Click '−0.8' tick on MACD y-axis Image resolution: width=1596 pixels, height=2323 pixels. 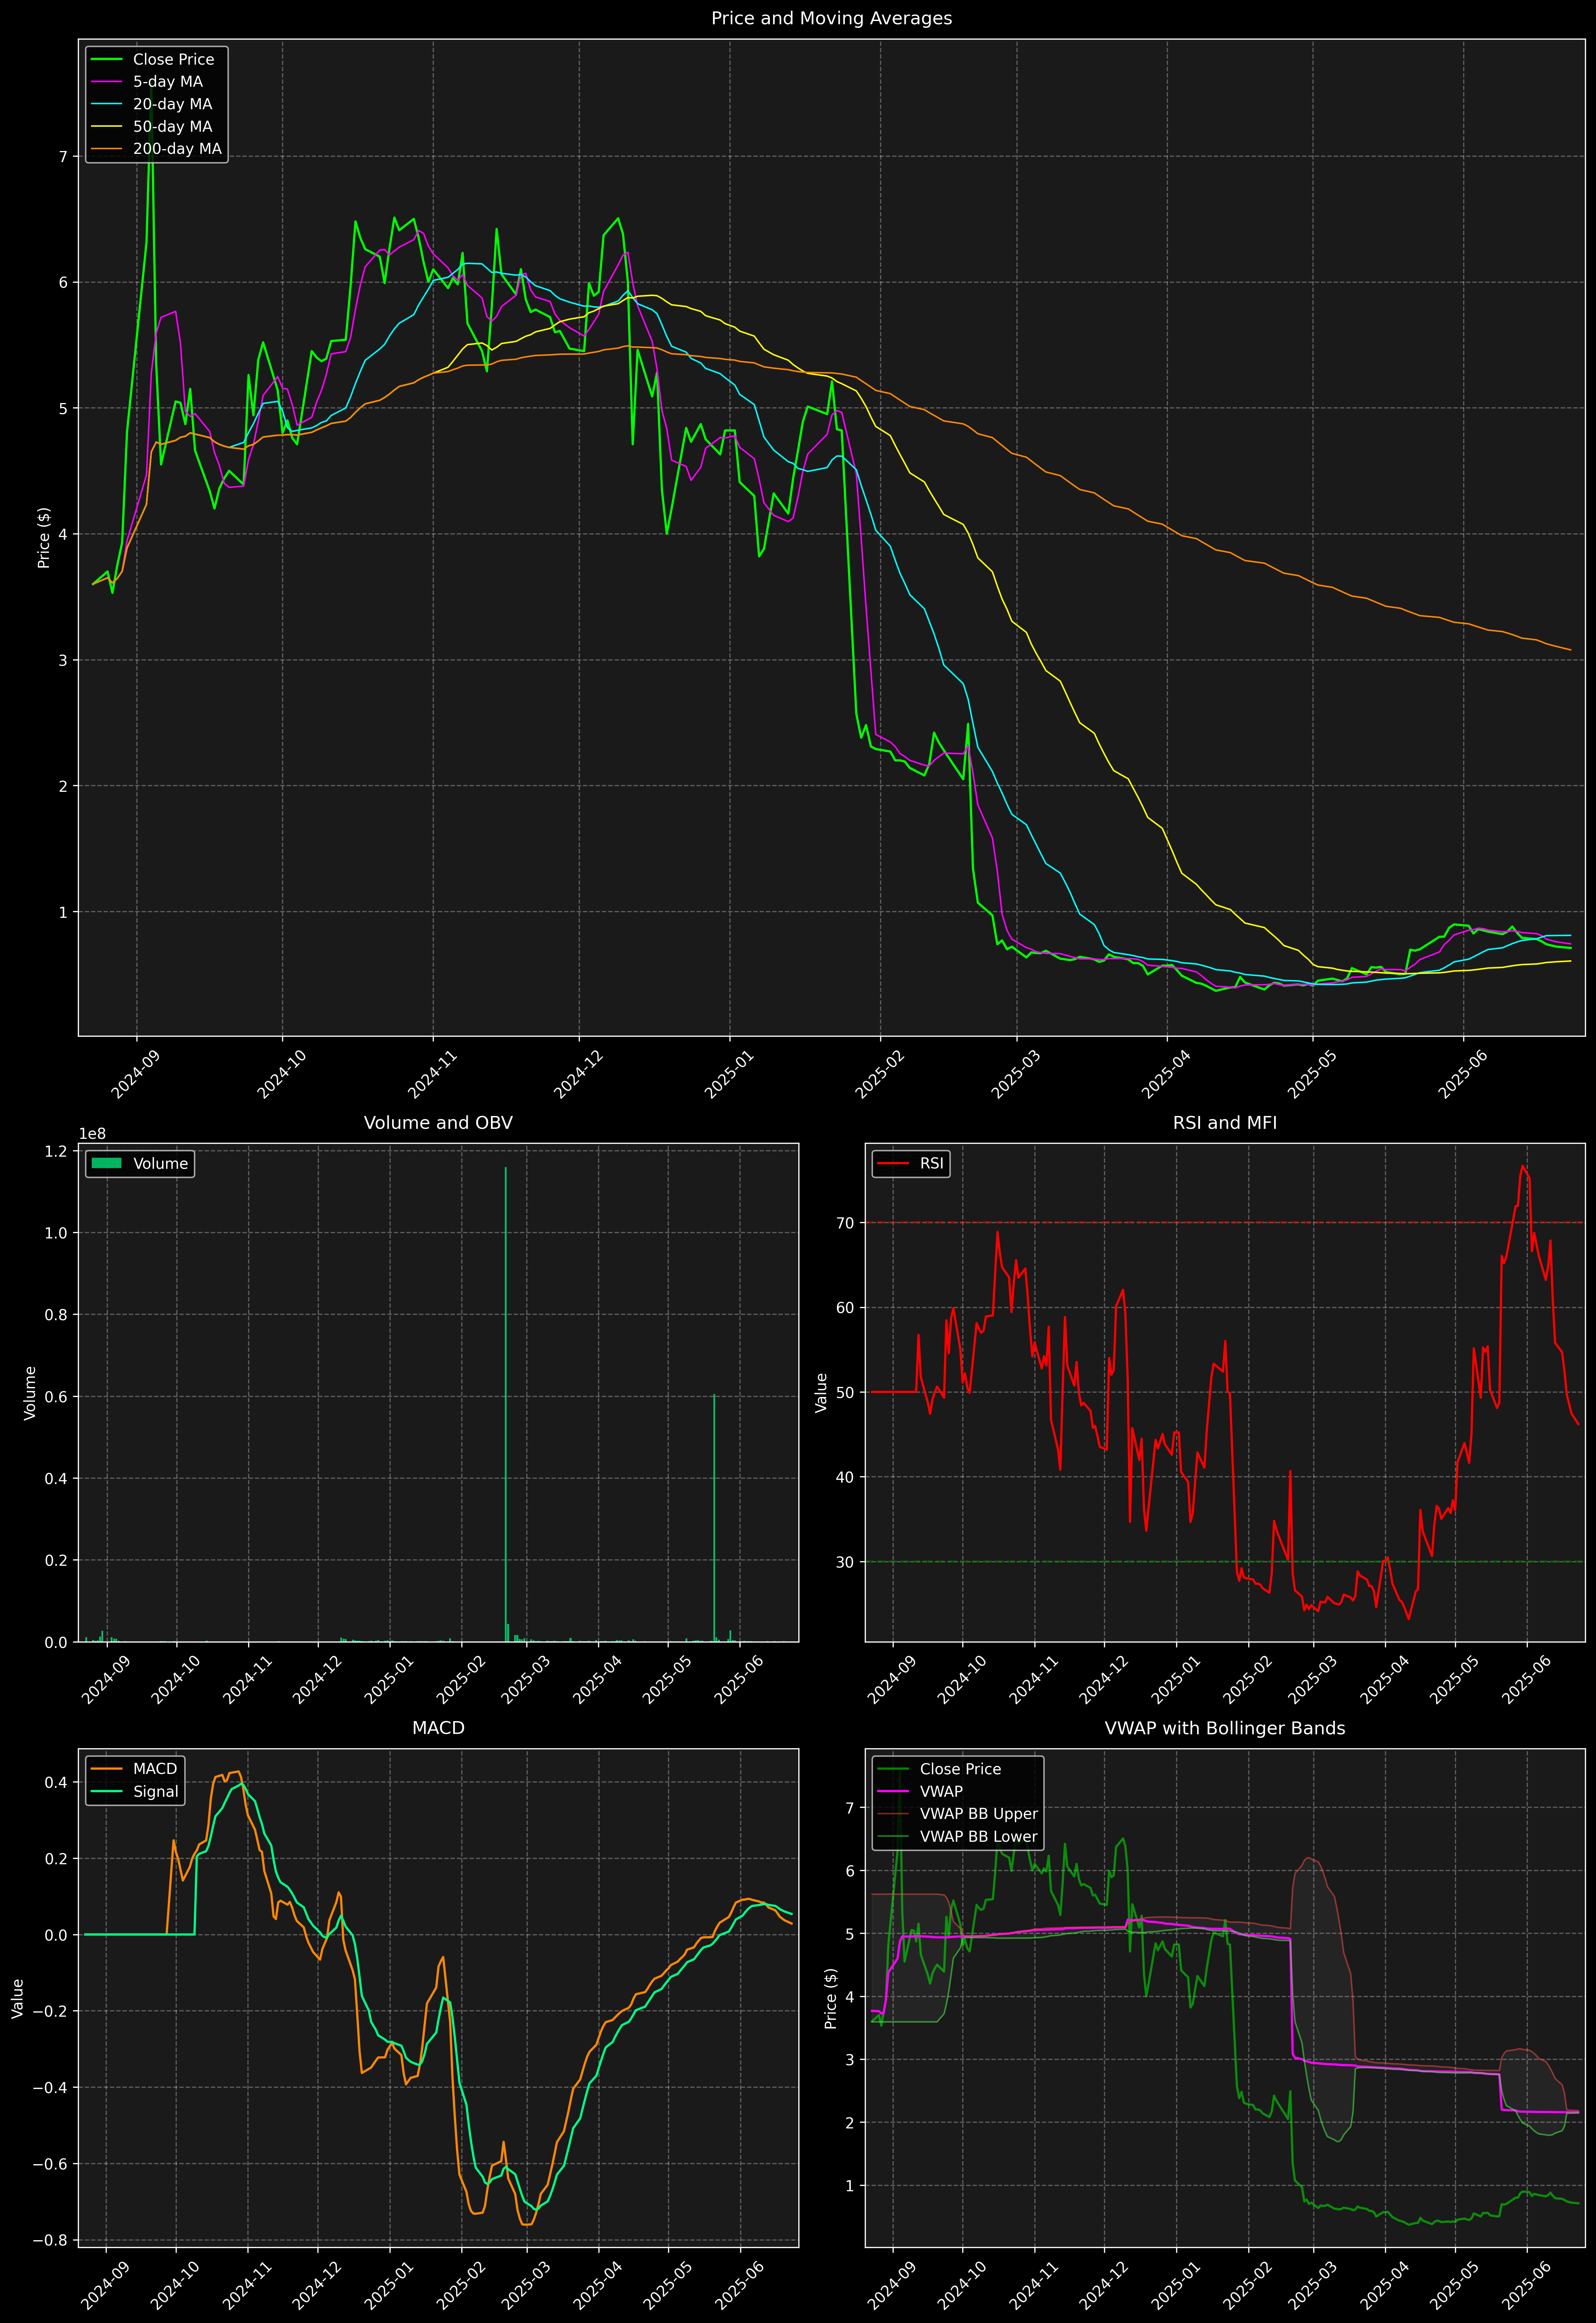[x=50, y=2241]
